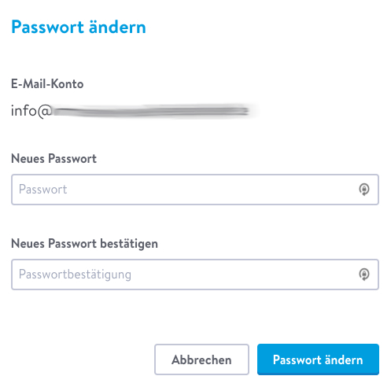Dismiss dialog using the white Abbrechen button
Viewport: 391px width, 387px height.
tap(201, 359)
